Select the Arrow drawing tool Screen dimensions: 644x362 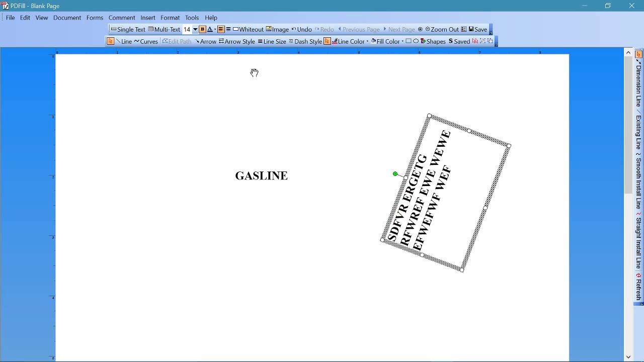pos(205,41)
